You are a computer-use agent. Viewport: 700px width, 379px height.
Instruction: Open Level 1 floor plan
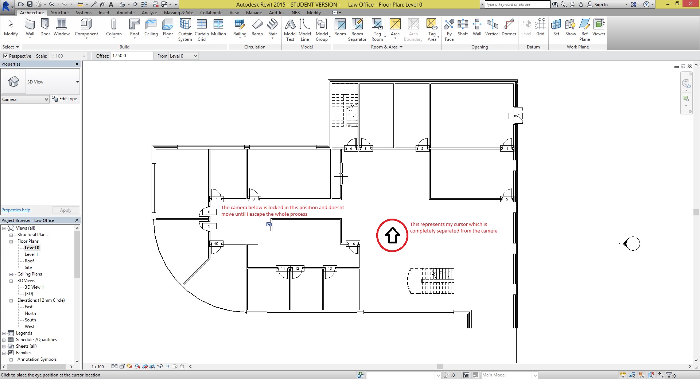(31, 254)
